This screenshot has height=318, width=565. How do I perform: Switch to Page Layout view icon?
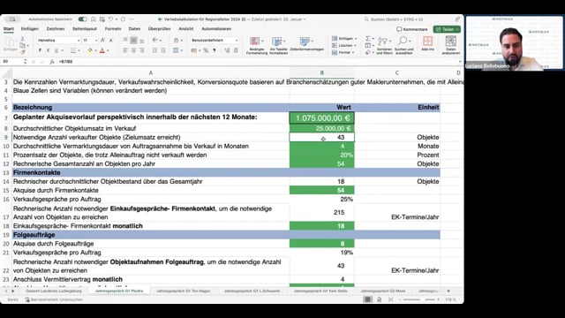[x=379, y=299]
